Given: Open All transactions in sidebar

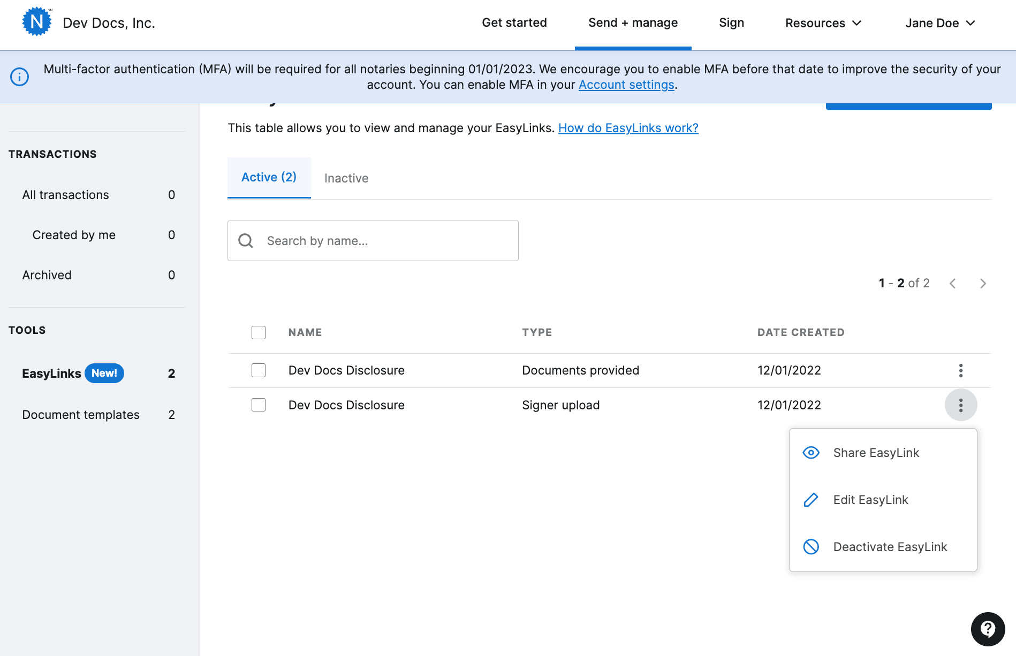Looking at the screenshot, I should pyautogui.click(x=98, y=195).
